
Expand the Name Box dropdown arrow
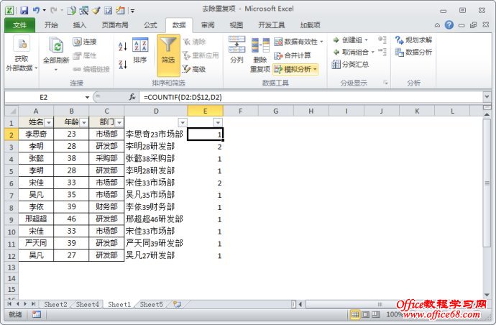tap(87, 97)
